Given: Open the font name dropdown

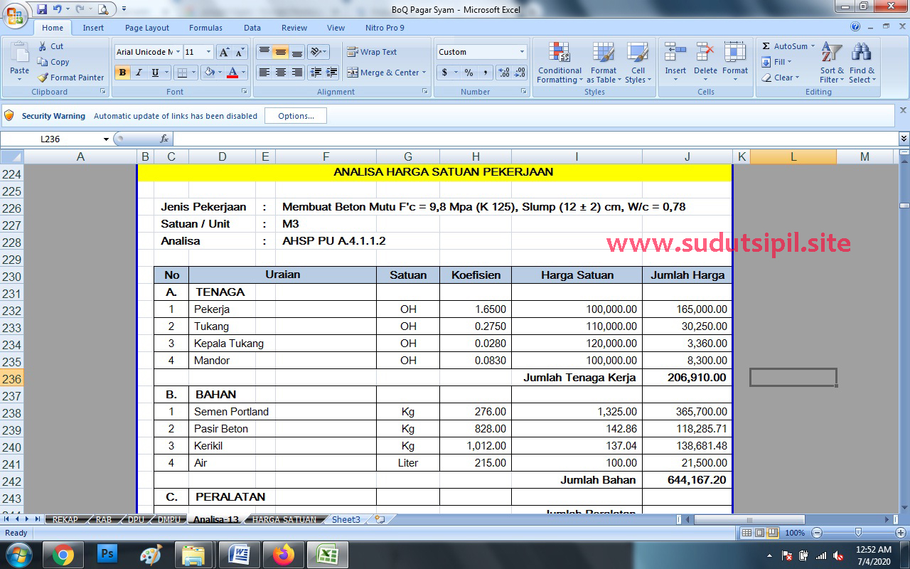Looking at the screenshot, I should (178, 52).
